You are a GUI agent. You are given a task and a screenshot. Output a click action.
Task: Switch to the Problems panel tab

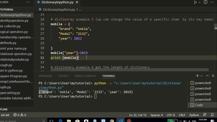(x=45, y=76)
